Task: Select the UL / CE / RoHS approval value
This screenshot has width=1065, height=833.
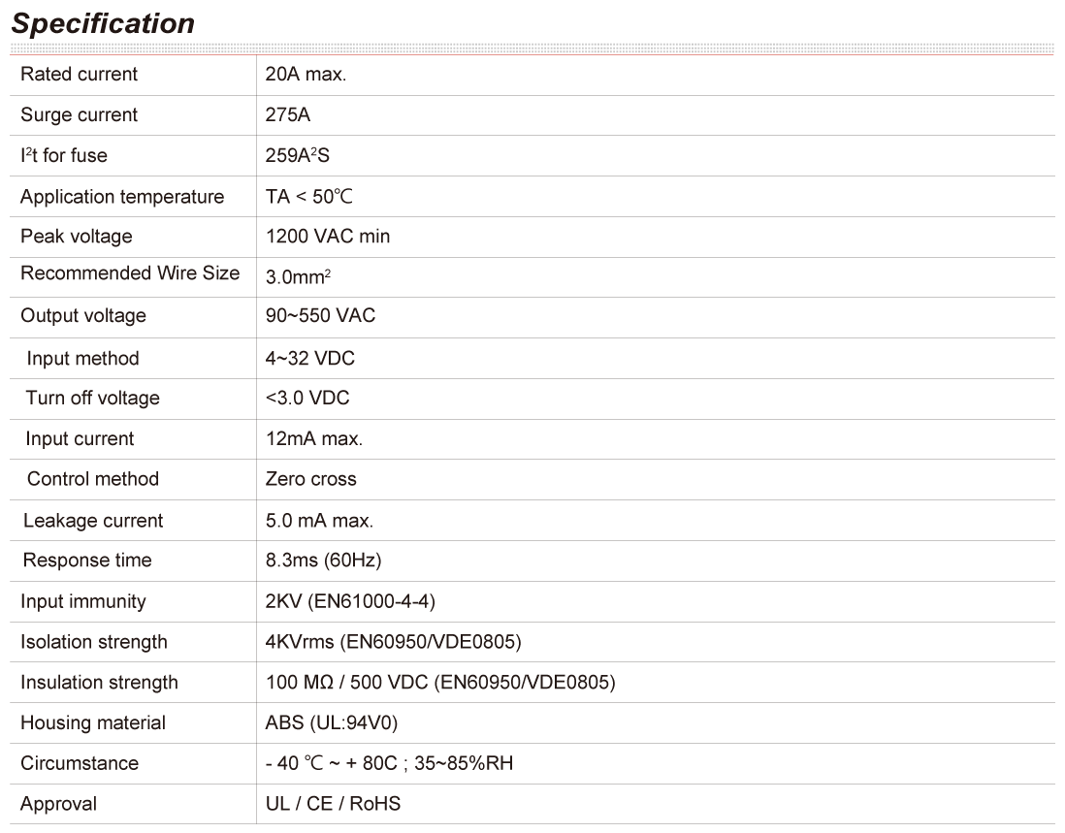Action: click(333, 804)
